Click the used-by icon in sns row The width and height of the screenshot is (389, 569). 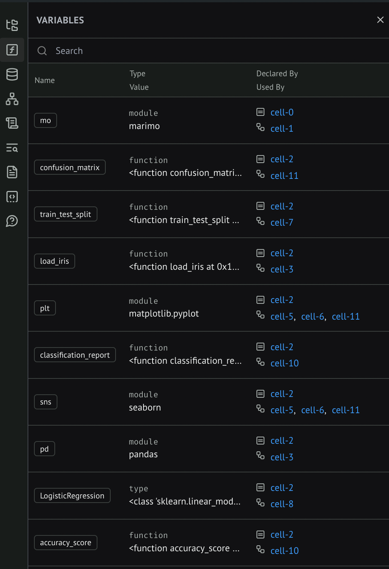click(x=261, y=409)
